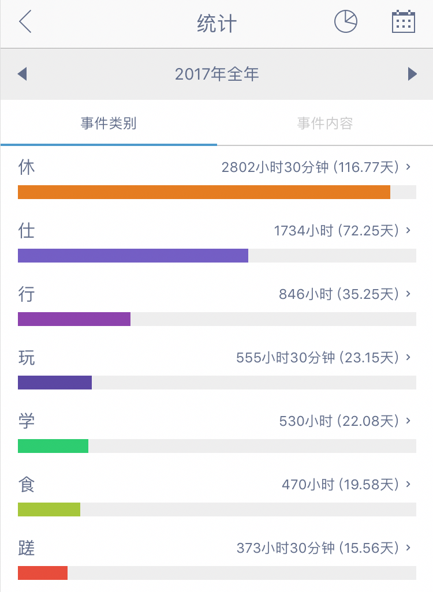The width and height of the screenshot is (433, 592).
Task: Click the red 蹉 progress bar
Action: pyautogui.click(x=43, y=573)
